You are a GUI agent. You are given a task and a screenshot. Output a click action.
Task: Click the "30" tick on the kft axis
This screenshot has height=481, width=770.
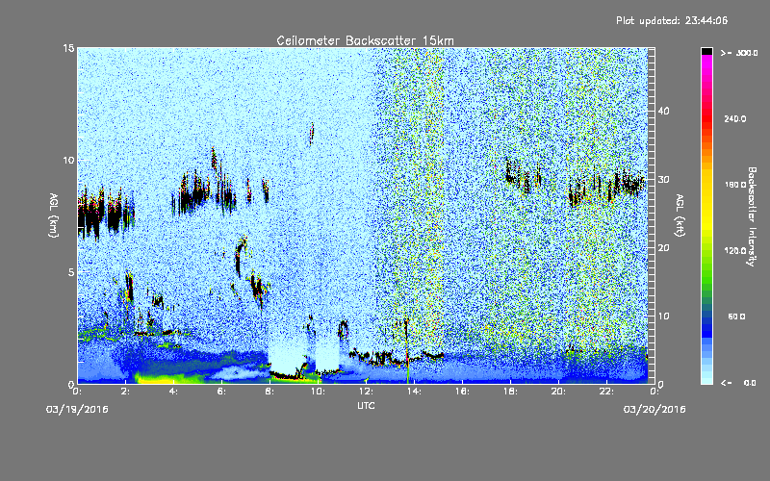(663, 180)
